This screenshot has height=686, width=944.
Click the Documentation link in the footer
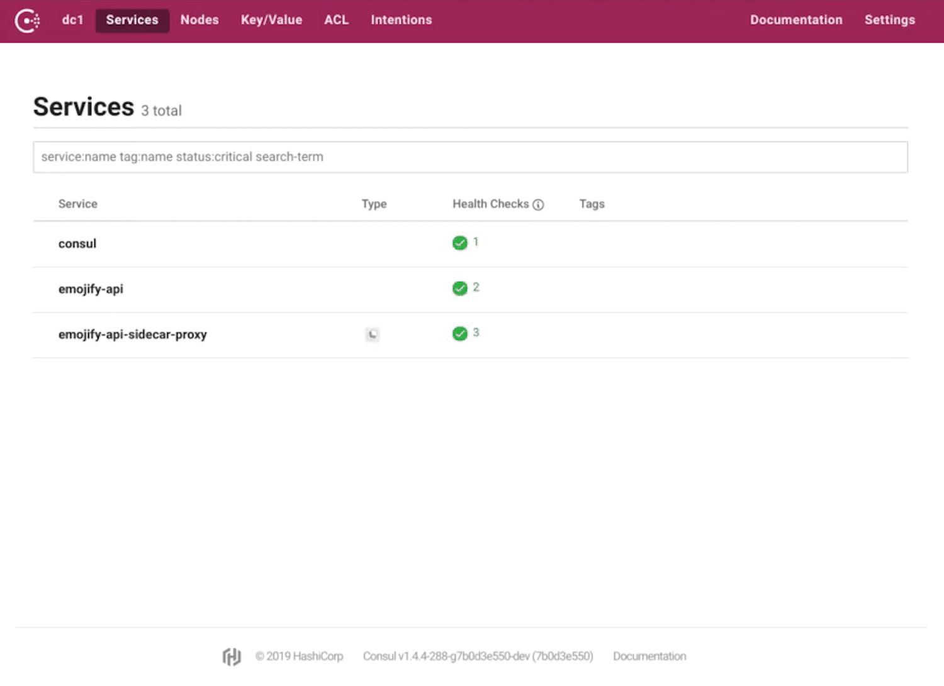(x=649, y=656)
